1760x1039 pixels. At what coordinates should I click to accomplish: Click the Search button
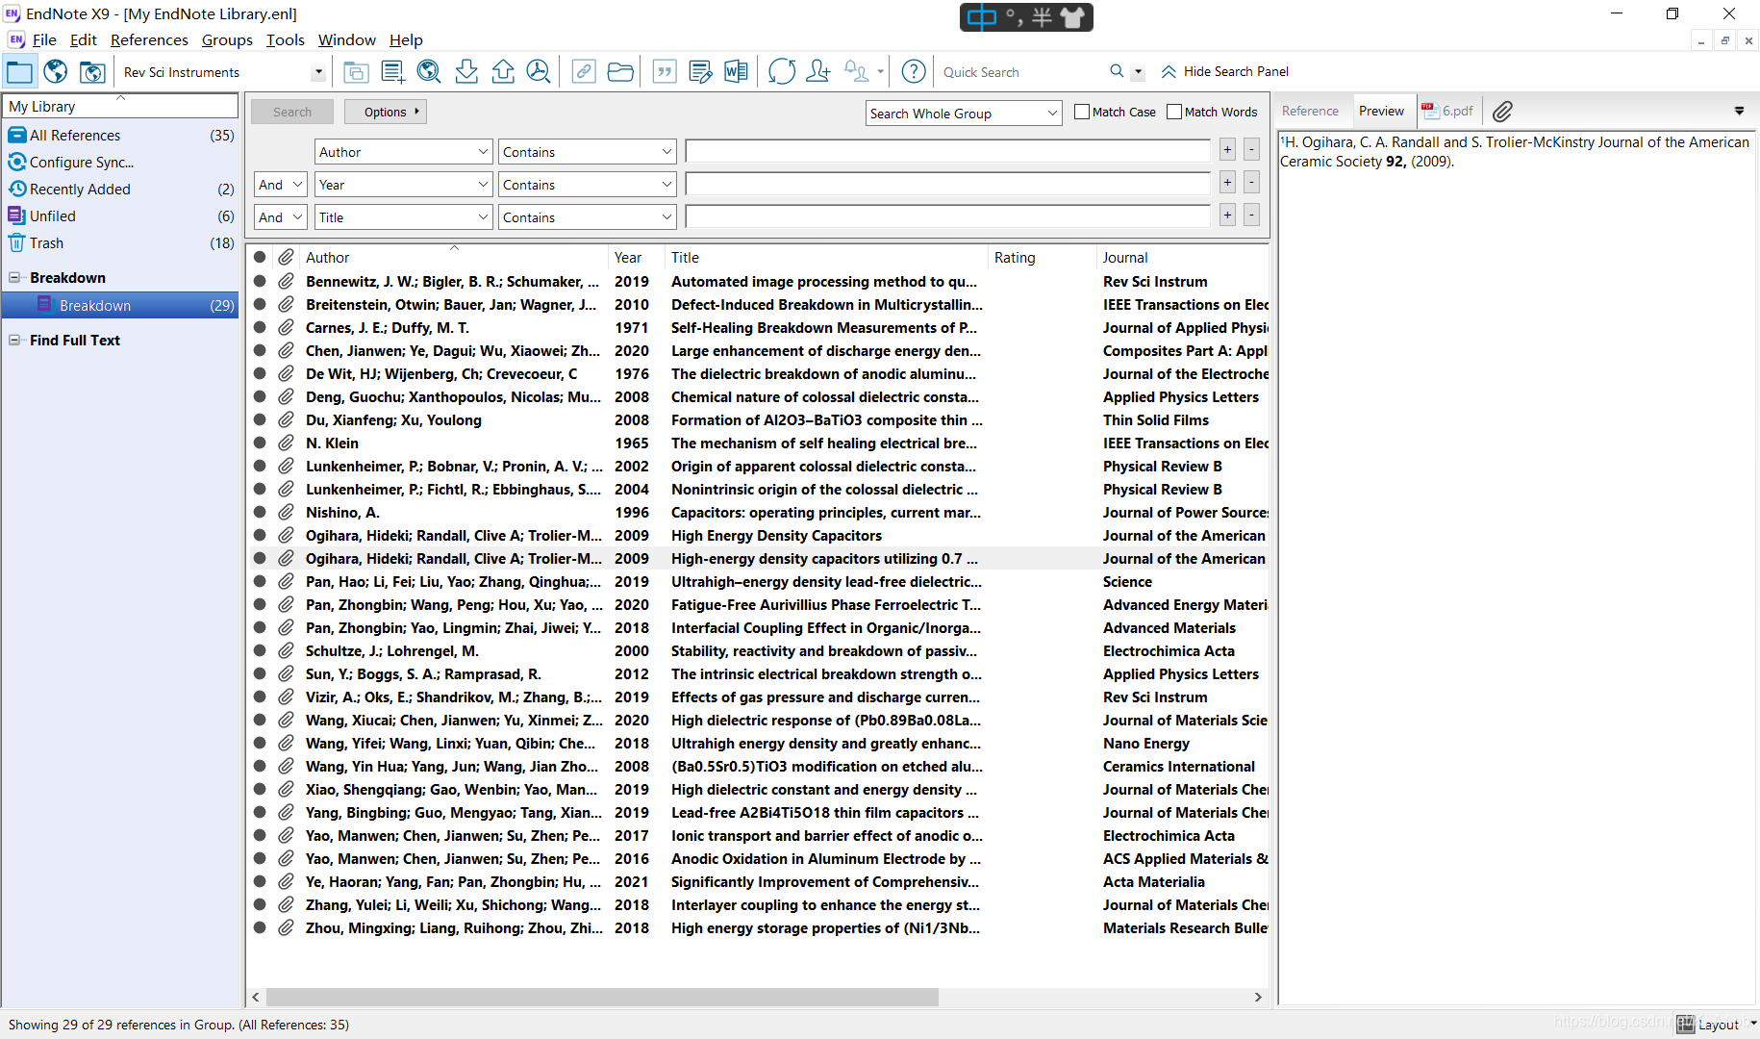tap(292, 112)
